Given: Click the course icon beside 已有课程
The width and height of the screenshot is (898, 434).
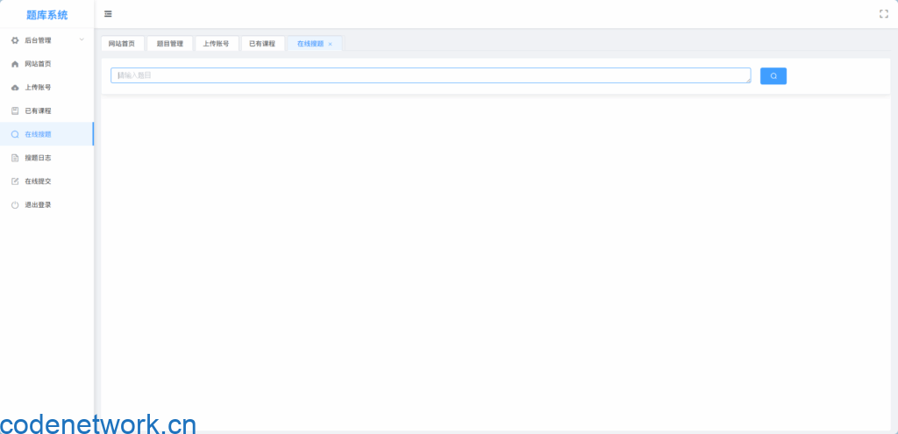Looking at the screenshot, I should click(x=15, y=111).
